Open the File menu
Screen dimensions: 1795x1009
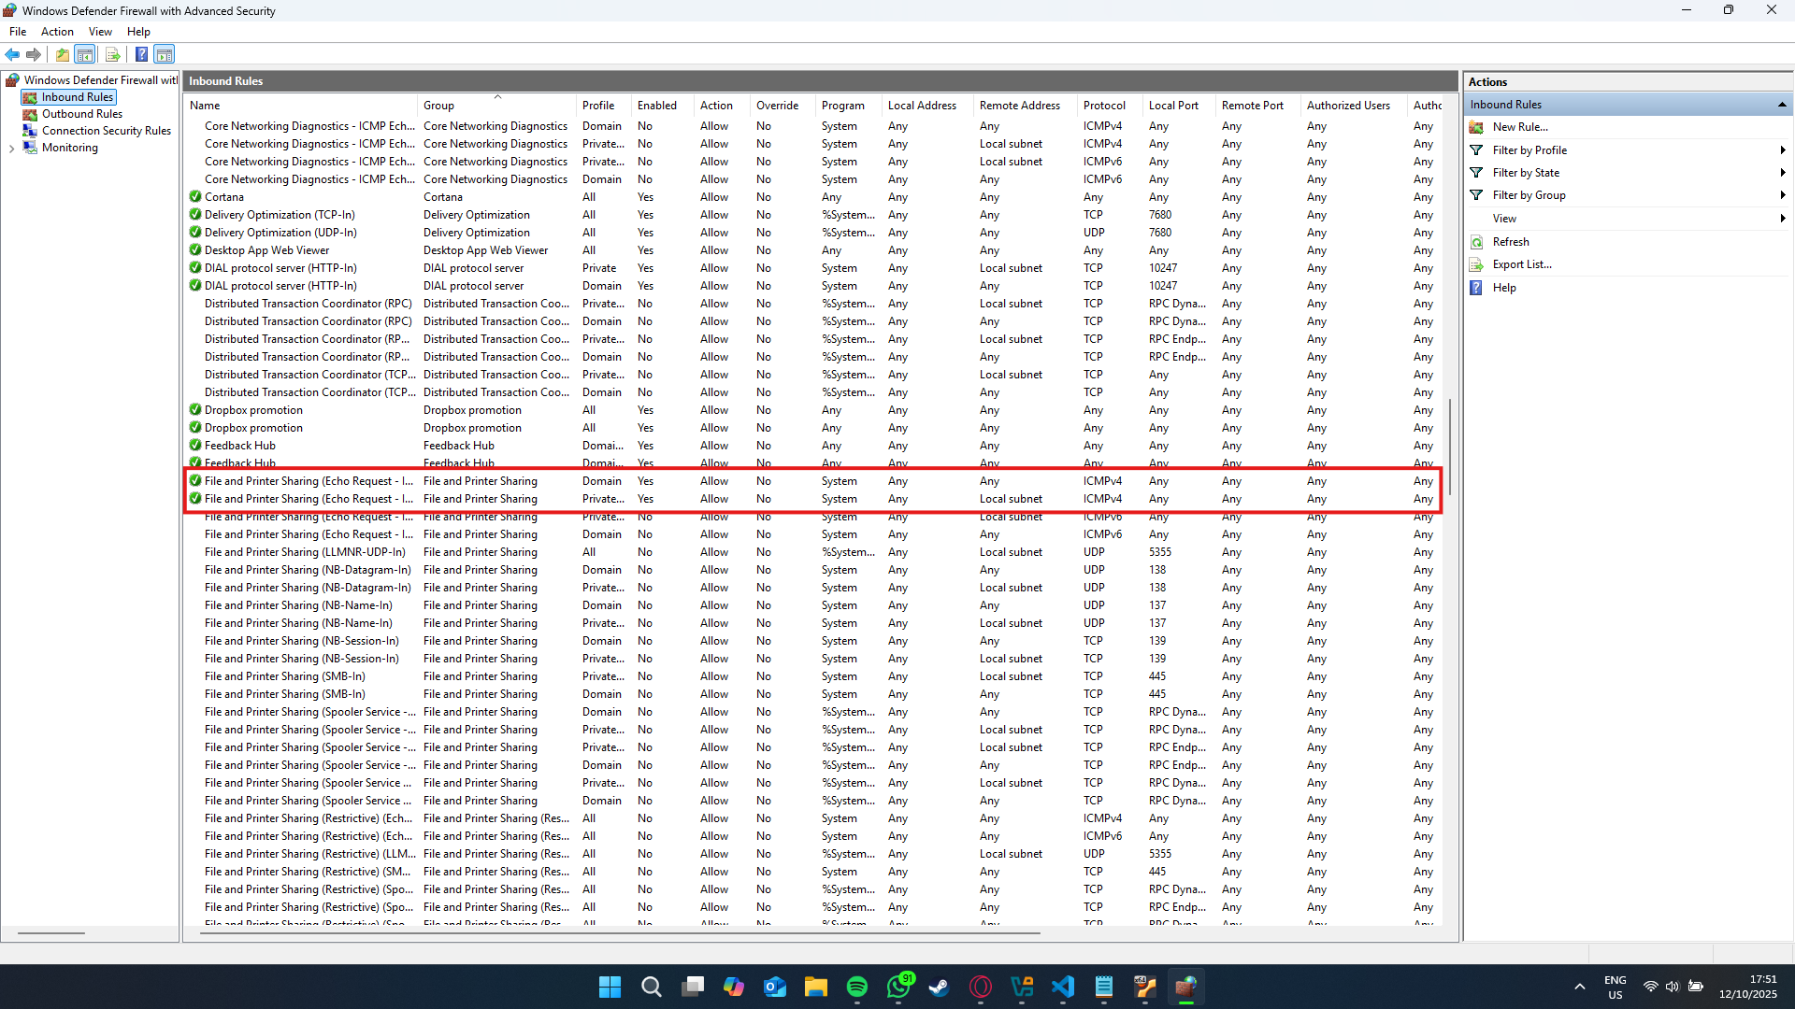pos(18,32)
